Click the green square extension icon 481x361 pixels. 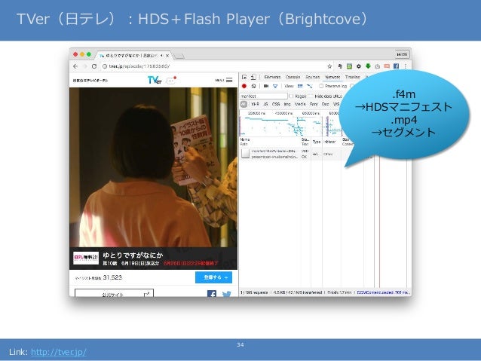click(x=349, y=66)
